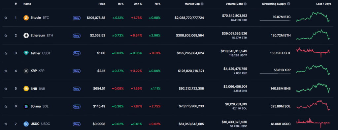Open the Circulating Supply info icon
This screenshot has height=130, width=338.
(289, 4)
